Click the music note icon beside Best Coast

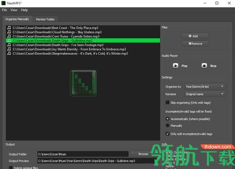click(9, 28)
